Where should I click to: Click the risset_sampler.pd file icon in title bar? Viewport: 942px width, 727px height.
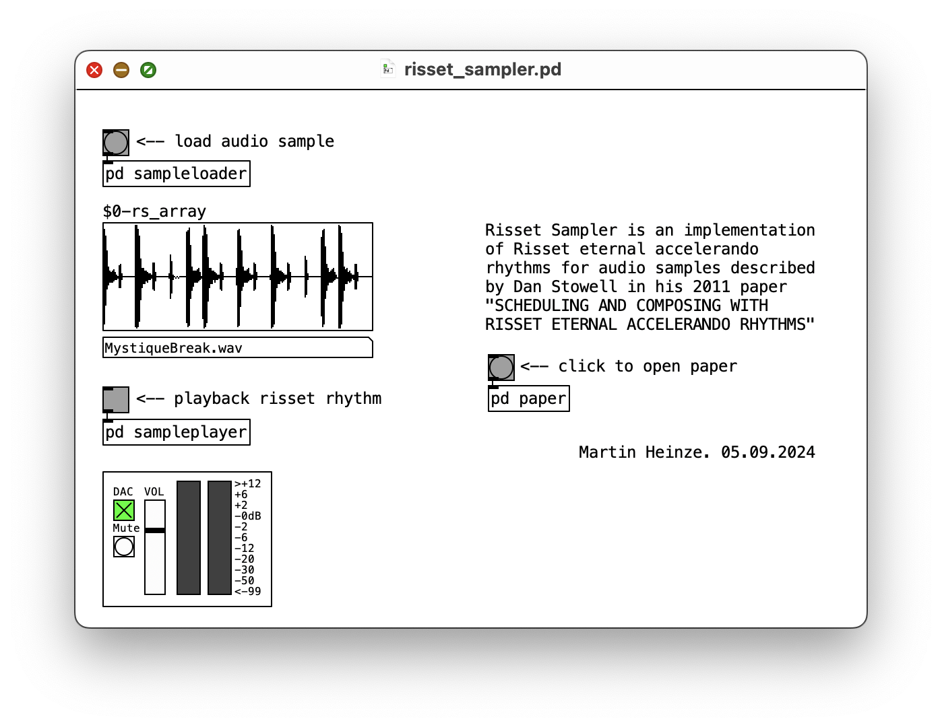(387, 69)
